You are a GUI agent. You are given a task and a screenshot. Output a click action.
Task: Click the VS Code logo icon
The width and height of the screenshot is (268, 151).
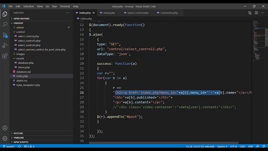coord(4,6)
